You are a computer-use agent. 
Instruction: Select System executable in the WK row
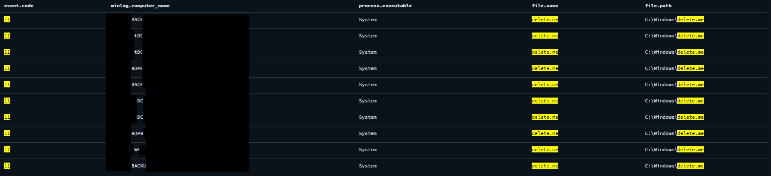[x=368, y=150]
